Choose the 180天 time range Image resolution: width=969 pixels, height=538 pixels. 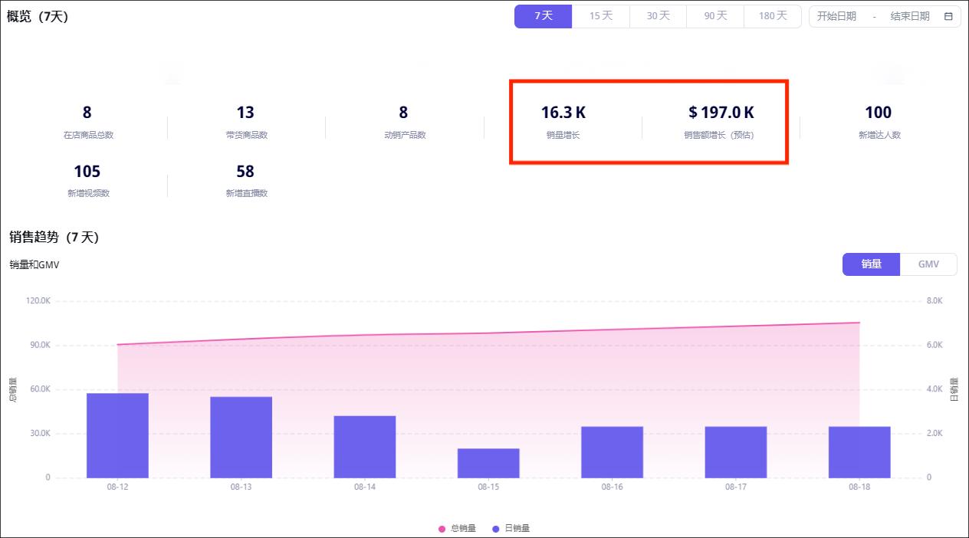pos(773,16)
